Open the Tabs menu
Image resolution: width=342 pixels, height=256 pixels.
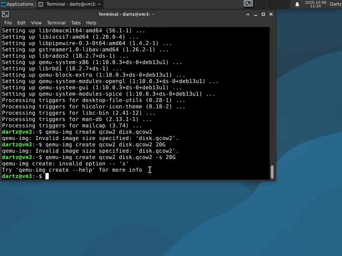(76, 23)
